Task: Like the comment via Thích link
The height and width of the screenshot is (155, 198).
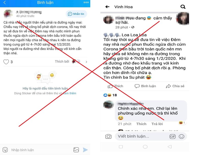Action: [141, 124]
